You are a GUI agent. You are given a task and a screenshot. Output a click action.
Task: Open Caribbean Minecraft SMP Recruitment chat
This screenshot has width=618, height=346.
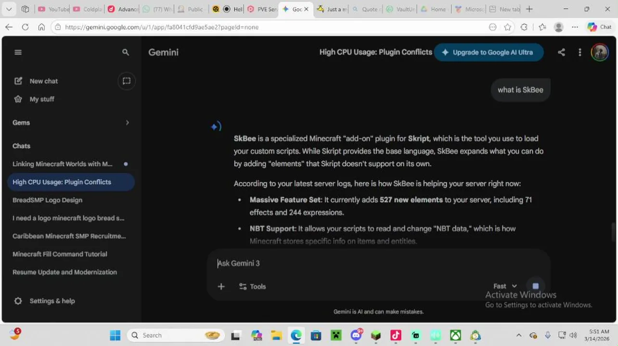(x=71, y=236)
